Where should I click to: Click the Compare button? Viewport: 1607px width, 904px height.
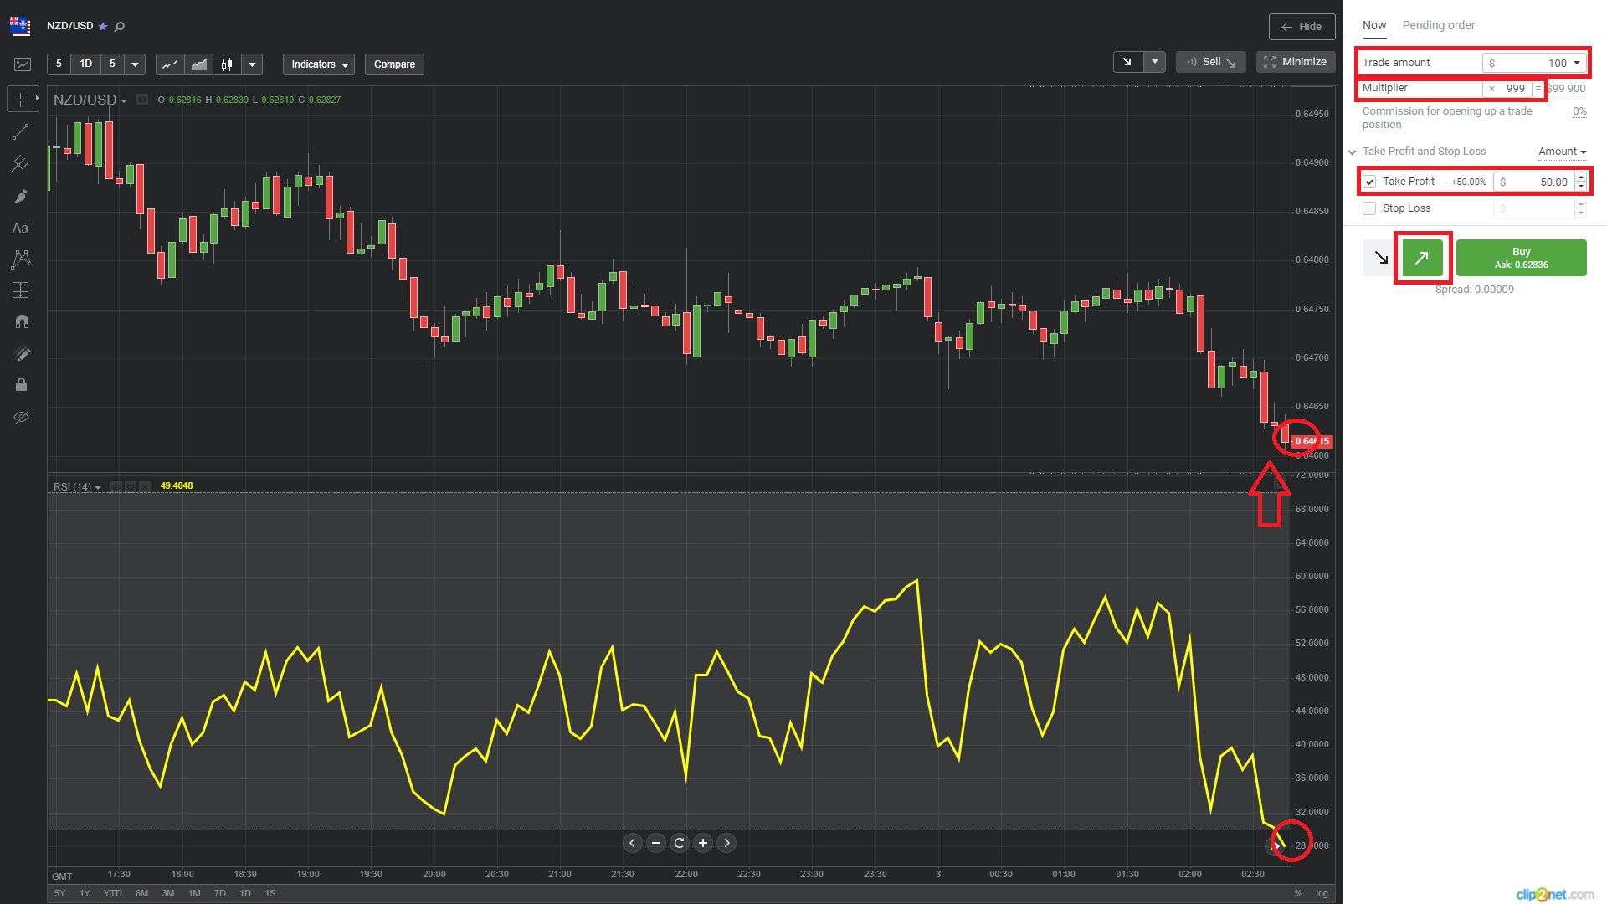click(x=394, y=64)
